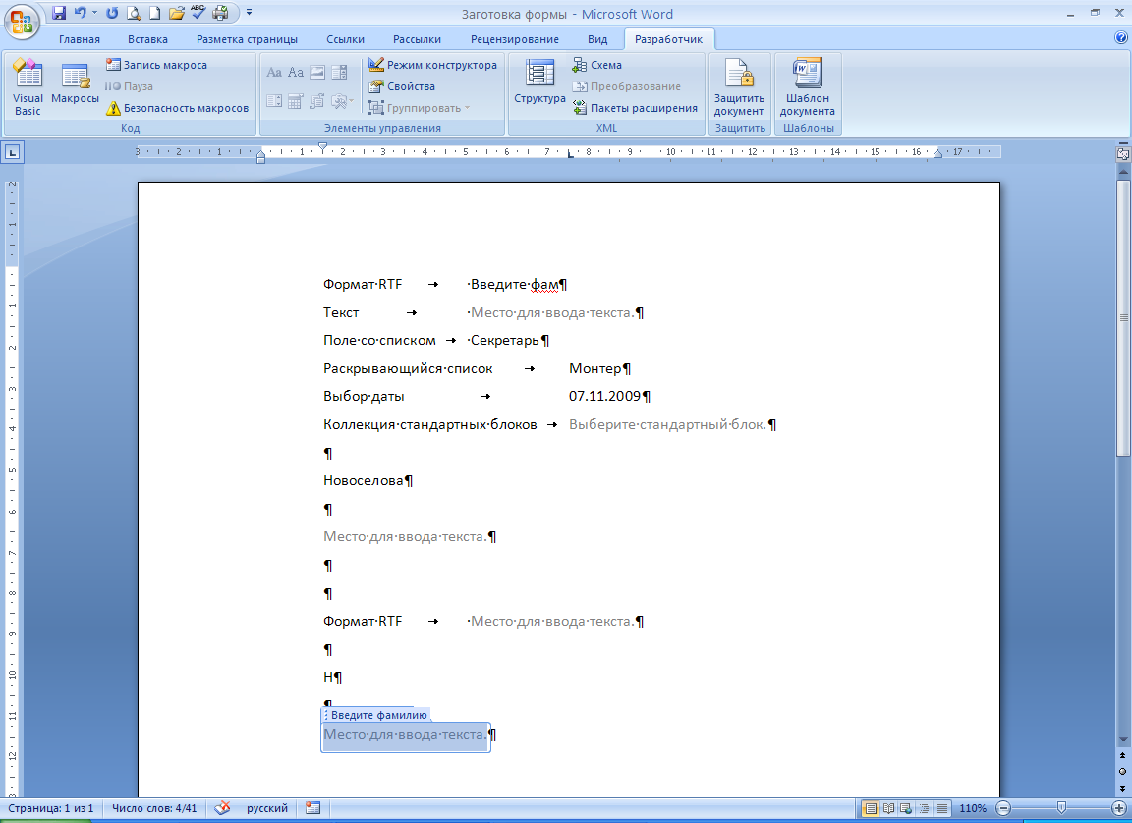
Task: Click the zoom slider handle
Action: (1061, 807)
